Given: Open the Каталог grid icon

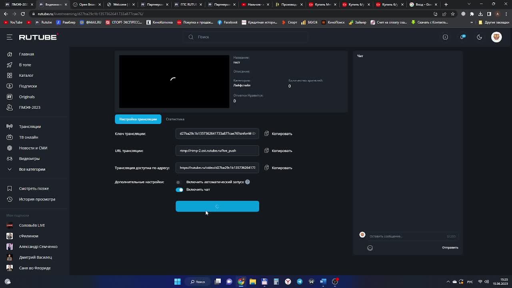Looking at the screenshot, I should tap(10, 75).
